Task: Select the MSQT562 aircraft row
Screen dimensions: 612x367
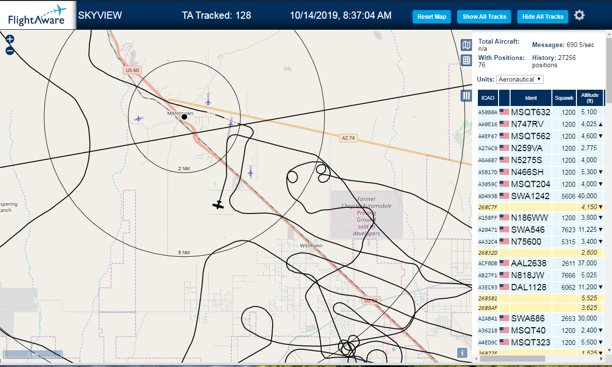Action: 541,136
